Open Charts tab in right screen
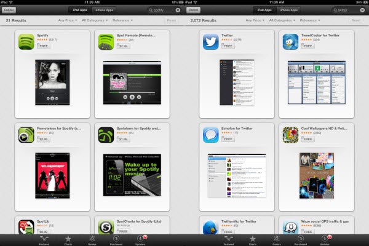The height and width of the screenshot is (246, 369). click(253, 240)
